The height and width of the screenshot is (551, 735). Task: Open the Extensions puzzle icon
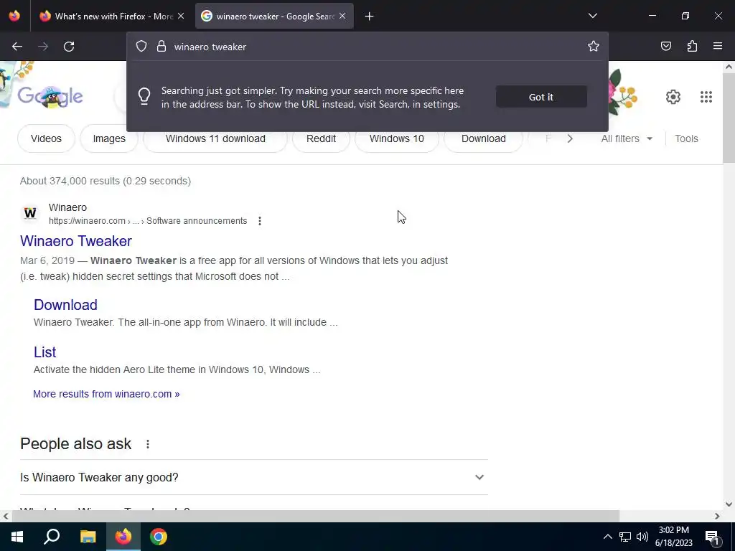point(692,46)
